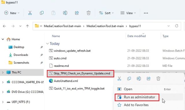Expand CCCOMA_X64FRE_EN-US drive node
This screenshot has height=110, width=185.
pos(3,82)
